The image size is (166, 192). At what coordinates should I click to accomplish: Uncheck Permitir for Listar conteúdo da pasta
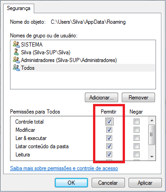point(109,146)
